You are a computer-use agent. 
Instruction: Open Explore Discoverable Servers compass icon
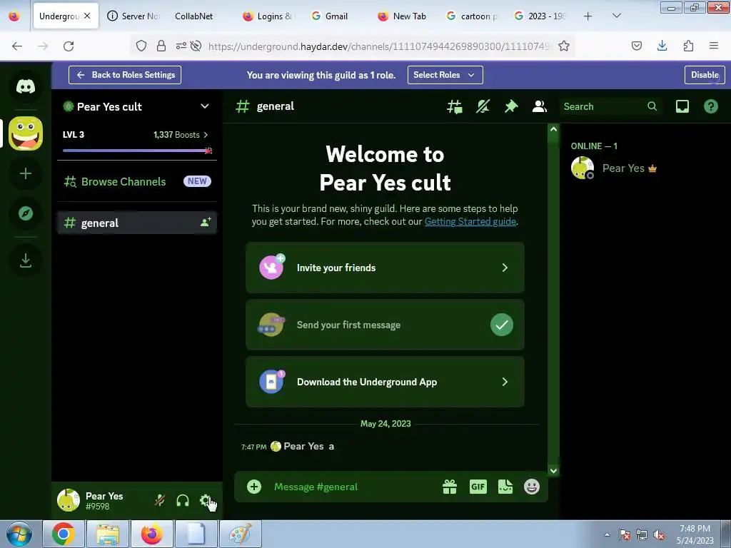(26, 213)
